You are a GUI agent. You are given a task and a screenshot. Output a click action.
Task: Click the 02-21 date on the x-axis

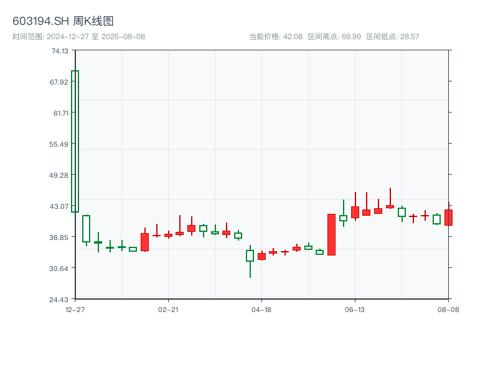pyautogui.click(x=168, y=309)
